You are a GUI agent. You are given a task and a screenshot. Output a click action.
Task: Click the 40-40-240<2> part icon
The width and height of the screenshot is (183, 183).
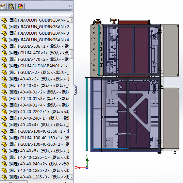pos(4,164)
